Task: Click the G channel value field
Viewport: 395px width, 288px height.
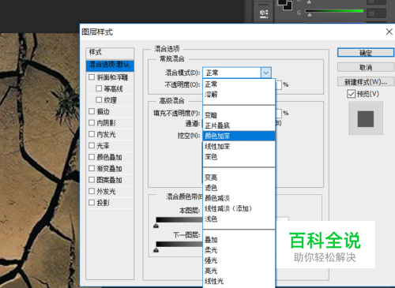Action: click(377, 13)
